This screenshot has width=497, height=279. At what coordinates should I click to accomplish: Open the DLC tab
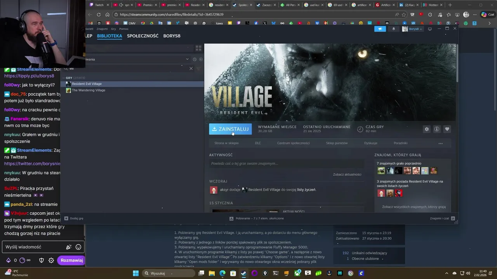pos(258,143)
